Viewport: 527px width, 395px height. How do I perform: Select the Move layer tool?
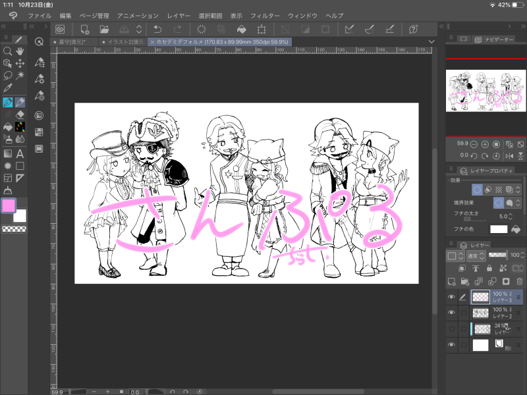[x=20, y=63]
